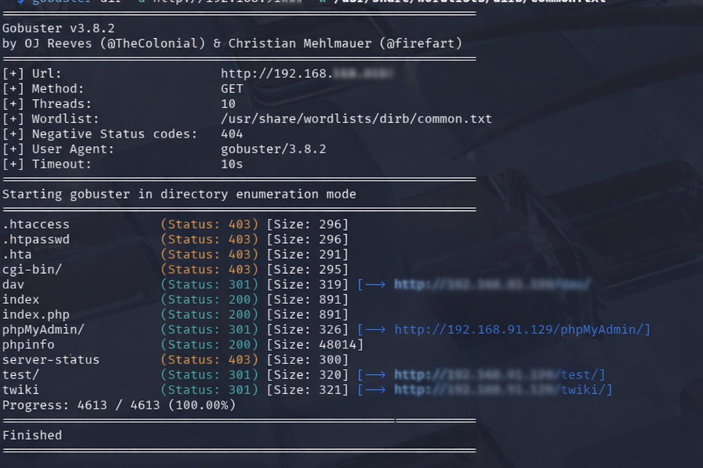Click the '[Size: 300]' value for server-status
The height and width of the screenshot is (468, 703).
[308, 360]
